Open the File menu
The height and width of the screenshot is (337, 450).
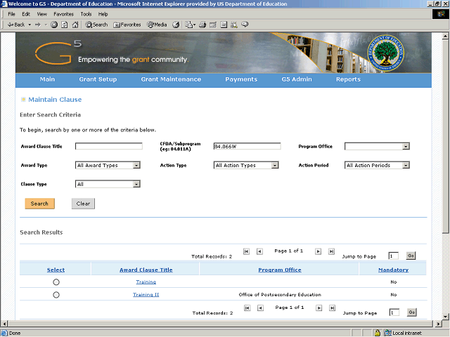click(x=11, y=14)
